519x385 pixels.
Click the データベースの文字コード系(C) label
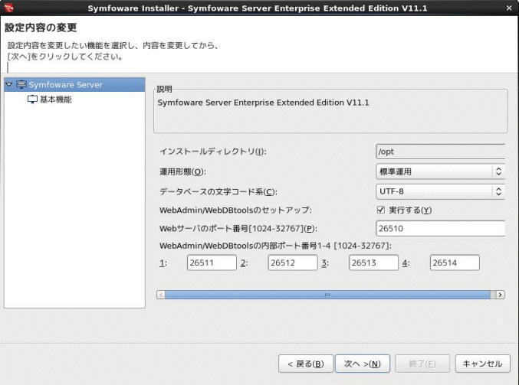click(218, 191)
